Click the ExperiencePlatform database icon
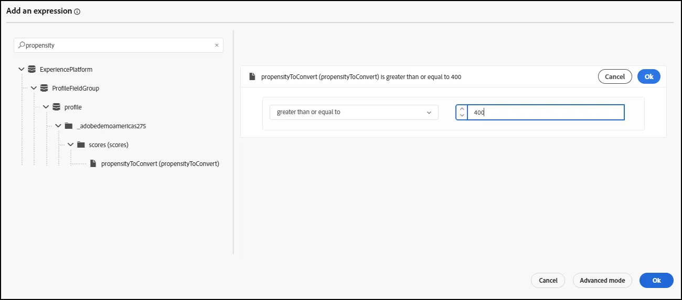The image size is (682, 300). pyautogui.click(x=31, y=69)
